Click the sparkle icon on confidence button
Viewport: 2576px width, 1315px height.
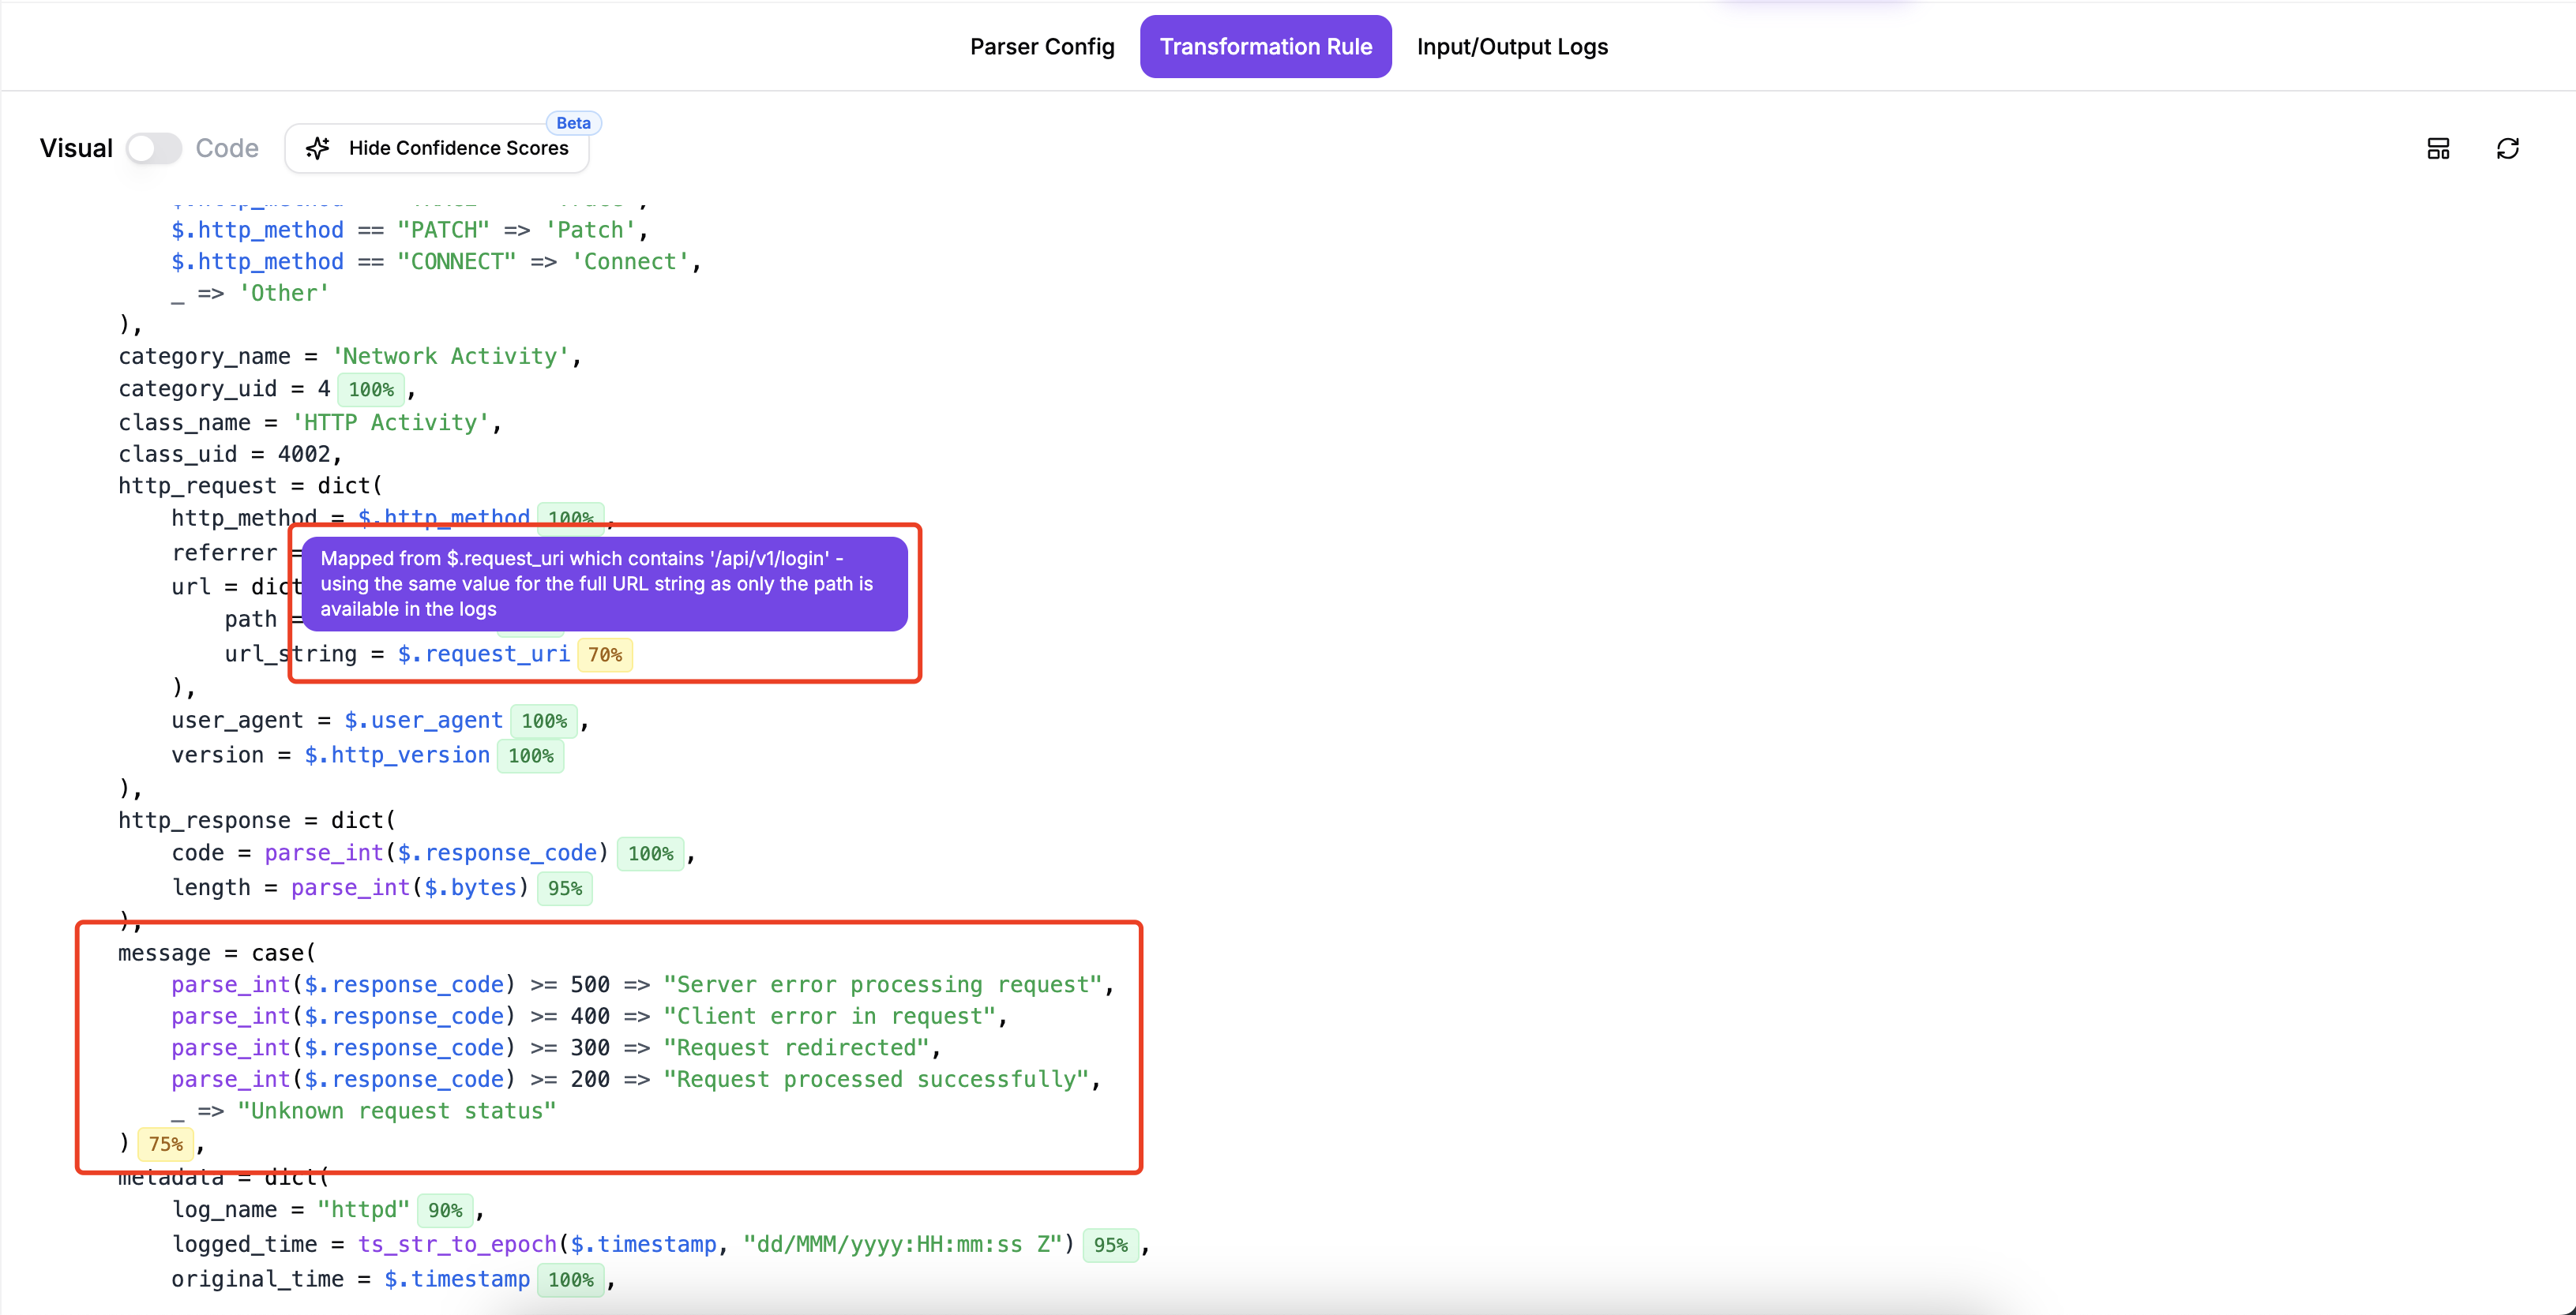pyautogui.click(x=318, y=148)
